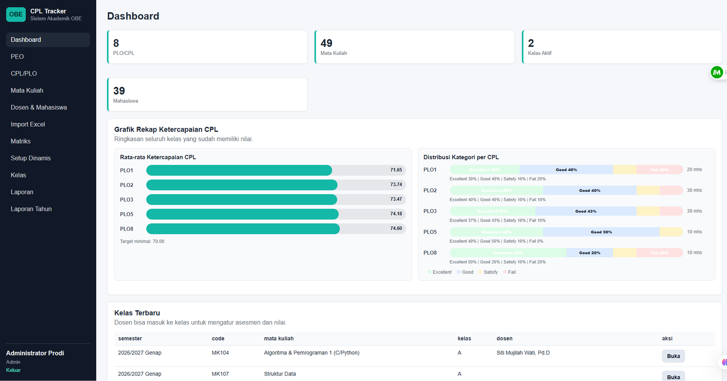Screen dimensions: 727x381
Task: Click dosen name Siti Mujilah Wati, Pd.D
Action: tap(523, 353)
